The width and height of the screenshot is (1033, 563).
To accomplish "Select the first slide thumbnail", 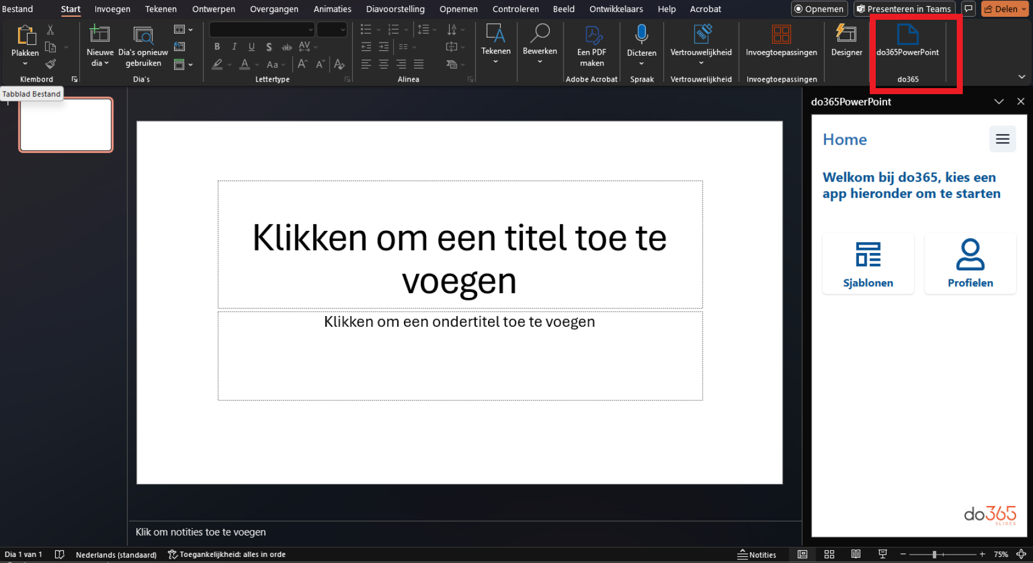I will (x=66, y=125).
